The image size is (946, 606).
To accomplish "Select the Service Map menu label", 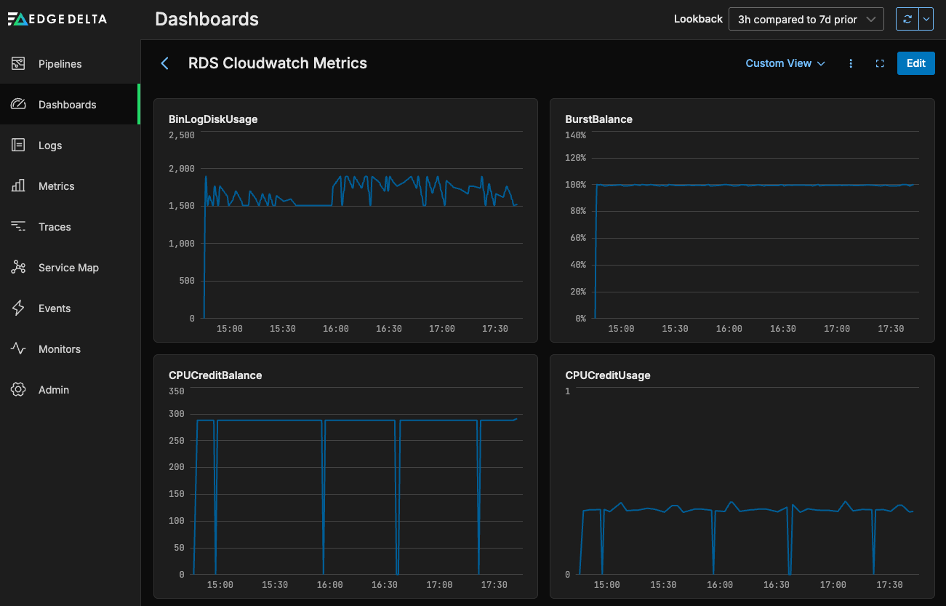I will (x=68, y=268).
